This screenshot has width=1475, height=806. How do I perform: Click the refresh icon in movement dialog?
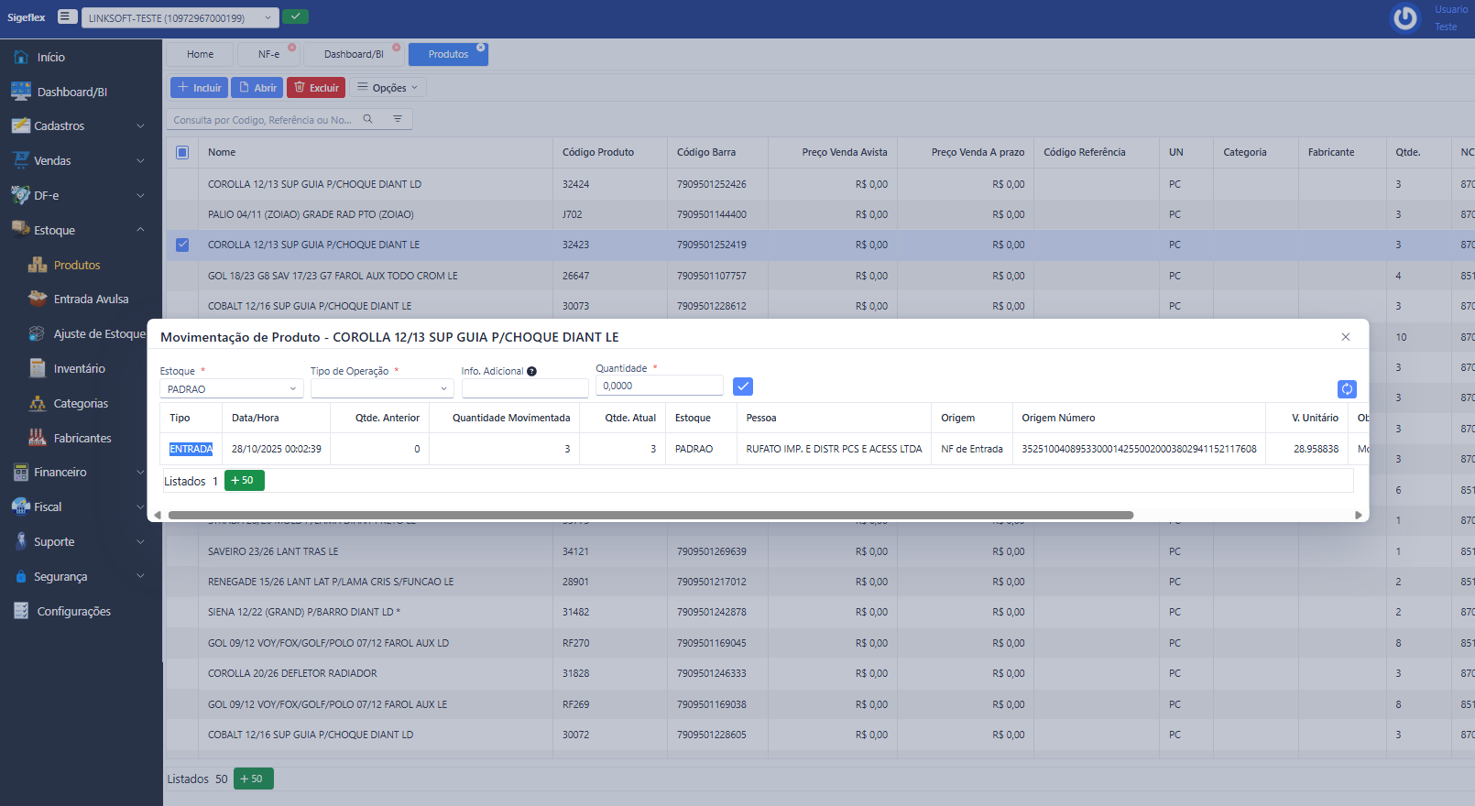pyautogui.click(x=1346, y=389)
